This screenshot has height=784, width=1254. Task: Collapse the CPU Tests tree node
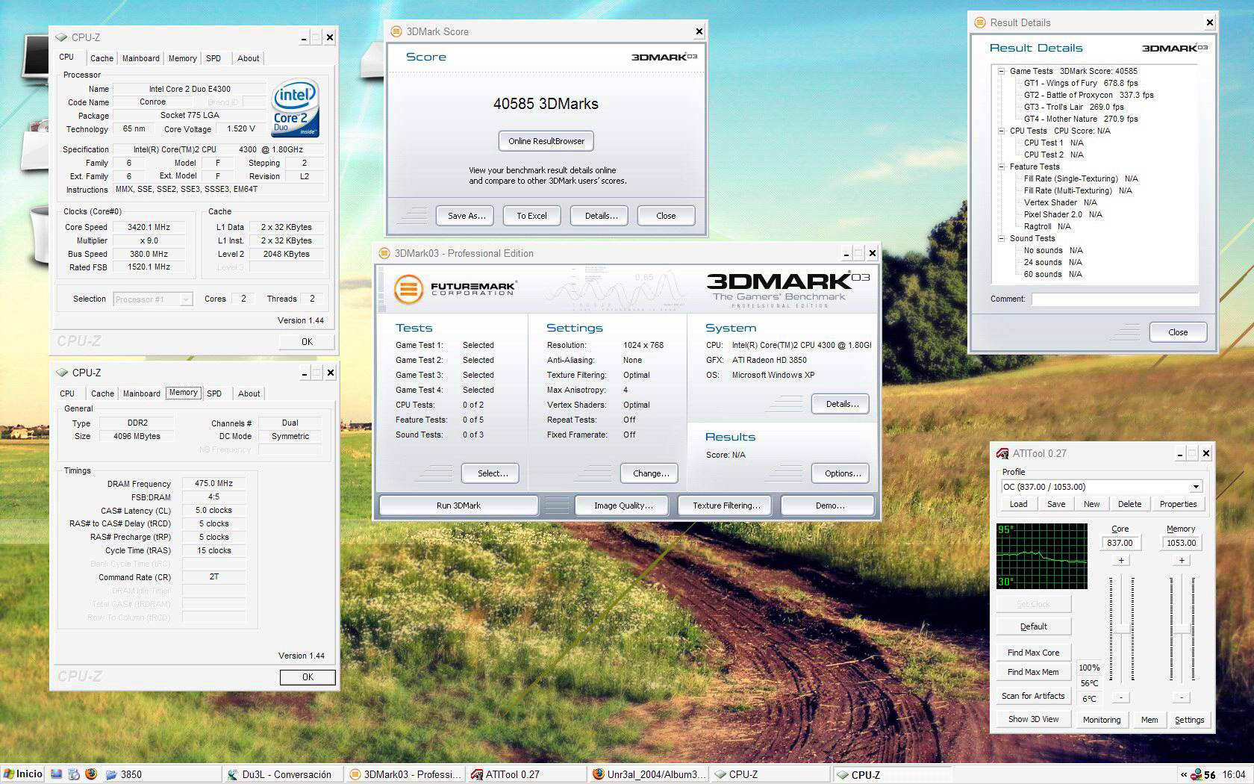tap(1001, 131)
